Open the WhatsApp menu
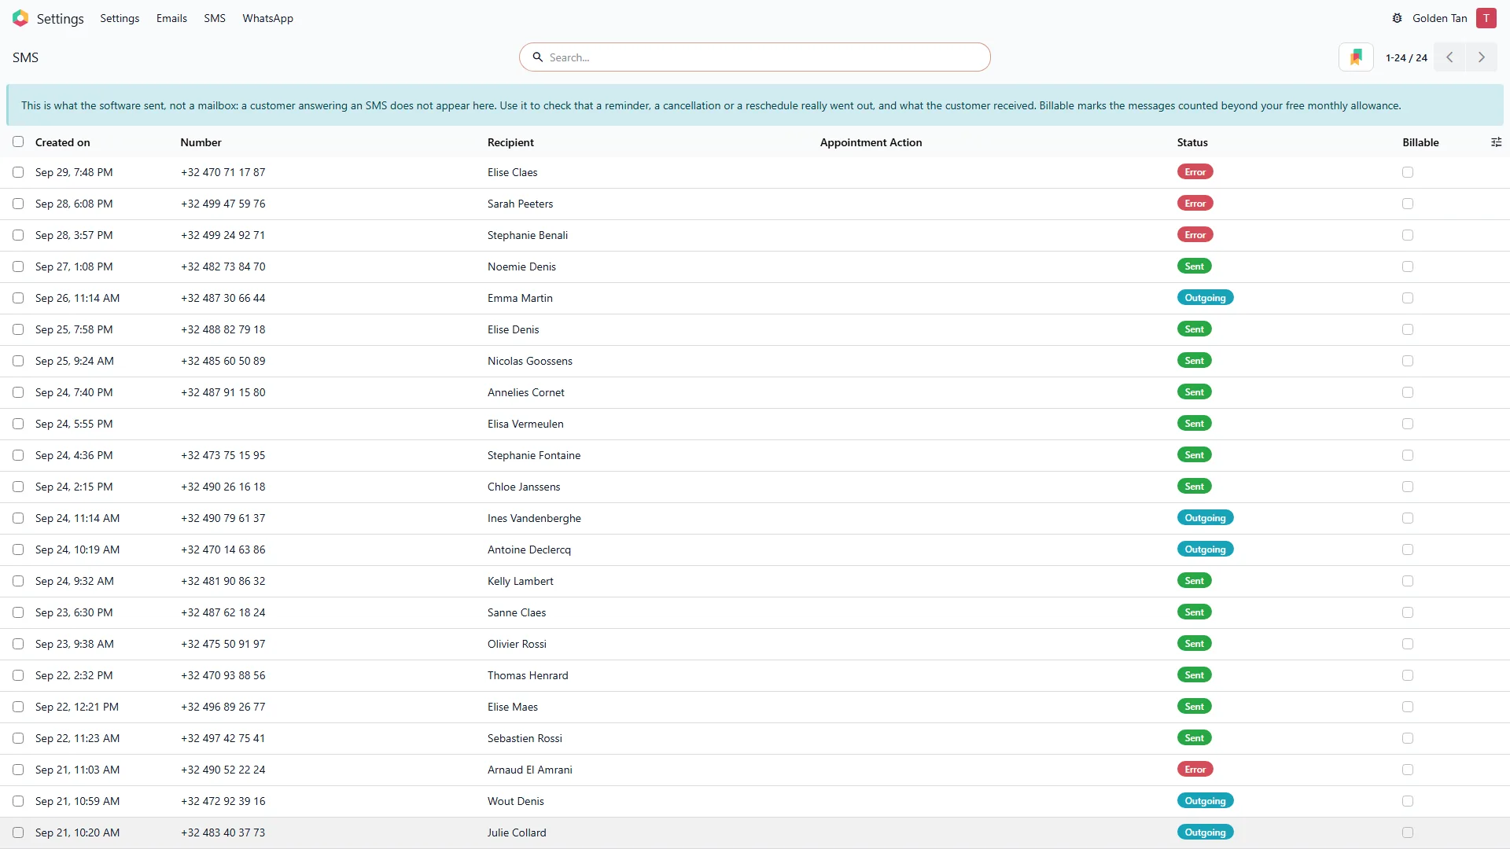 tap(267, 18)
